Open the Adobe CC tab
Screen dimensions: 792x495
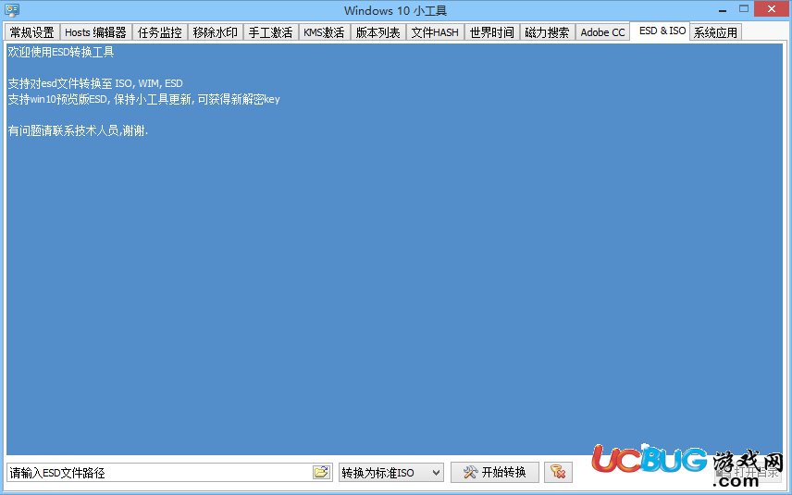pyautogui.click(x=602, y=32)
